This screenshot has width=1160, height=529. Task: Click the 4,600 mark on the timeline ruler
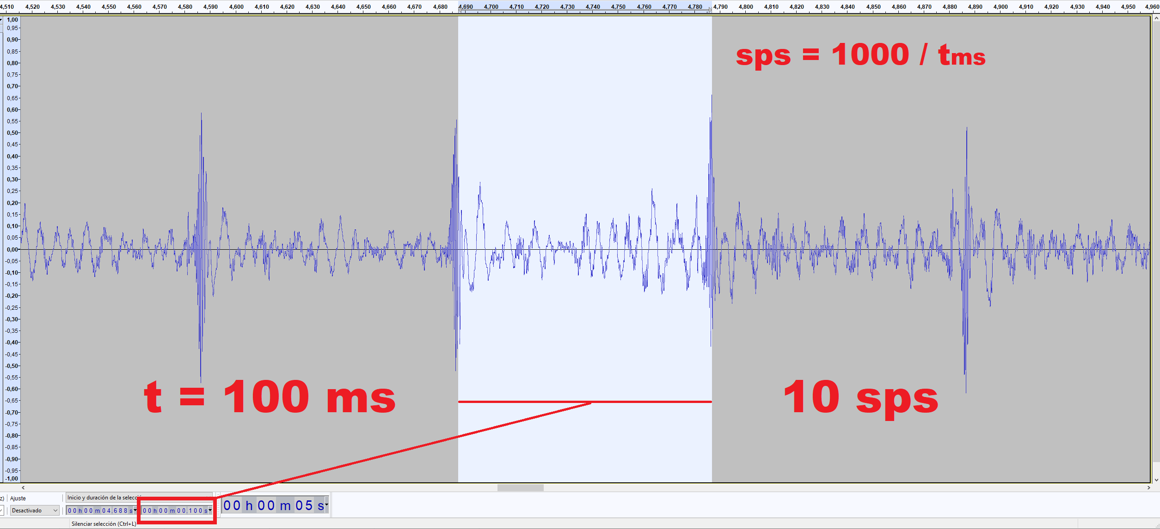click(236, 7)
